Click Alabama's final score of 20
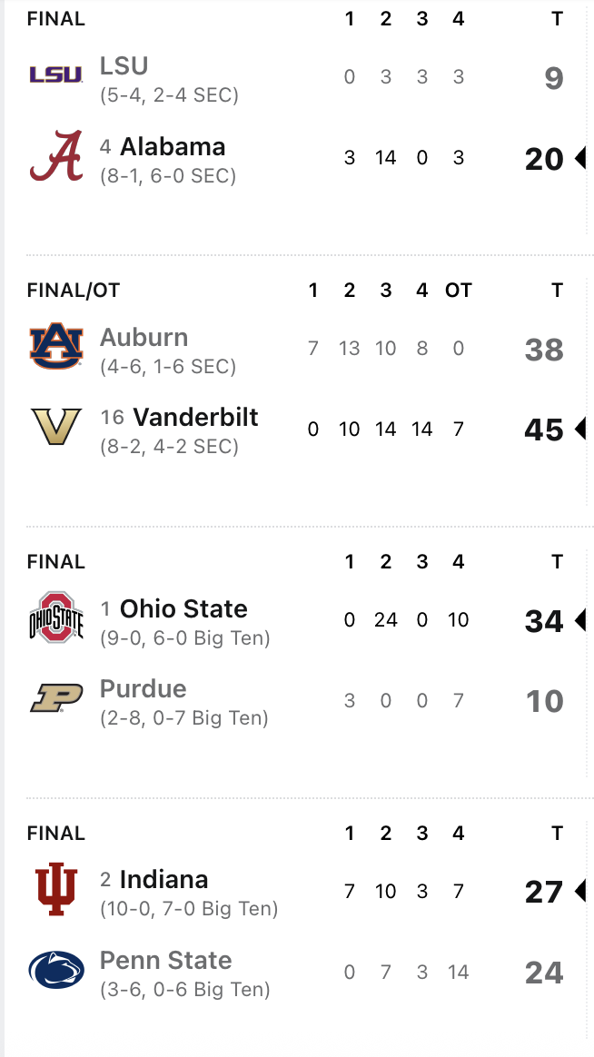 tap(544, 159)
